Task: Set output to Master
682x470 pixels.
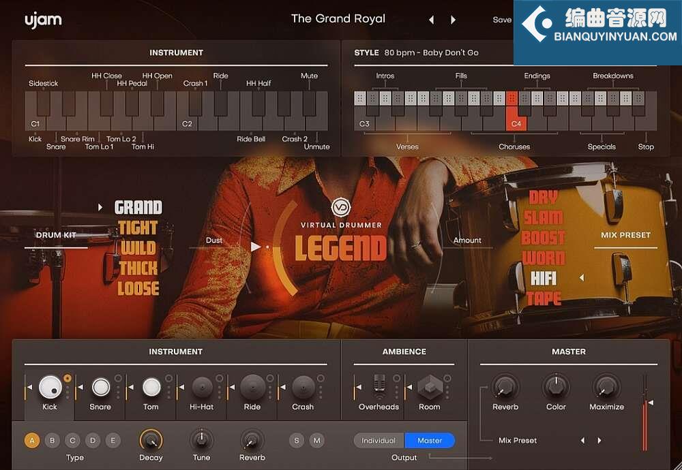Action: [x=430, y=441]
